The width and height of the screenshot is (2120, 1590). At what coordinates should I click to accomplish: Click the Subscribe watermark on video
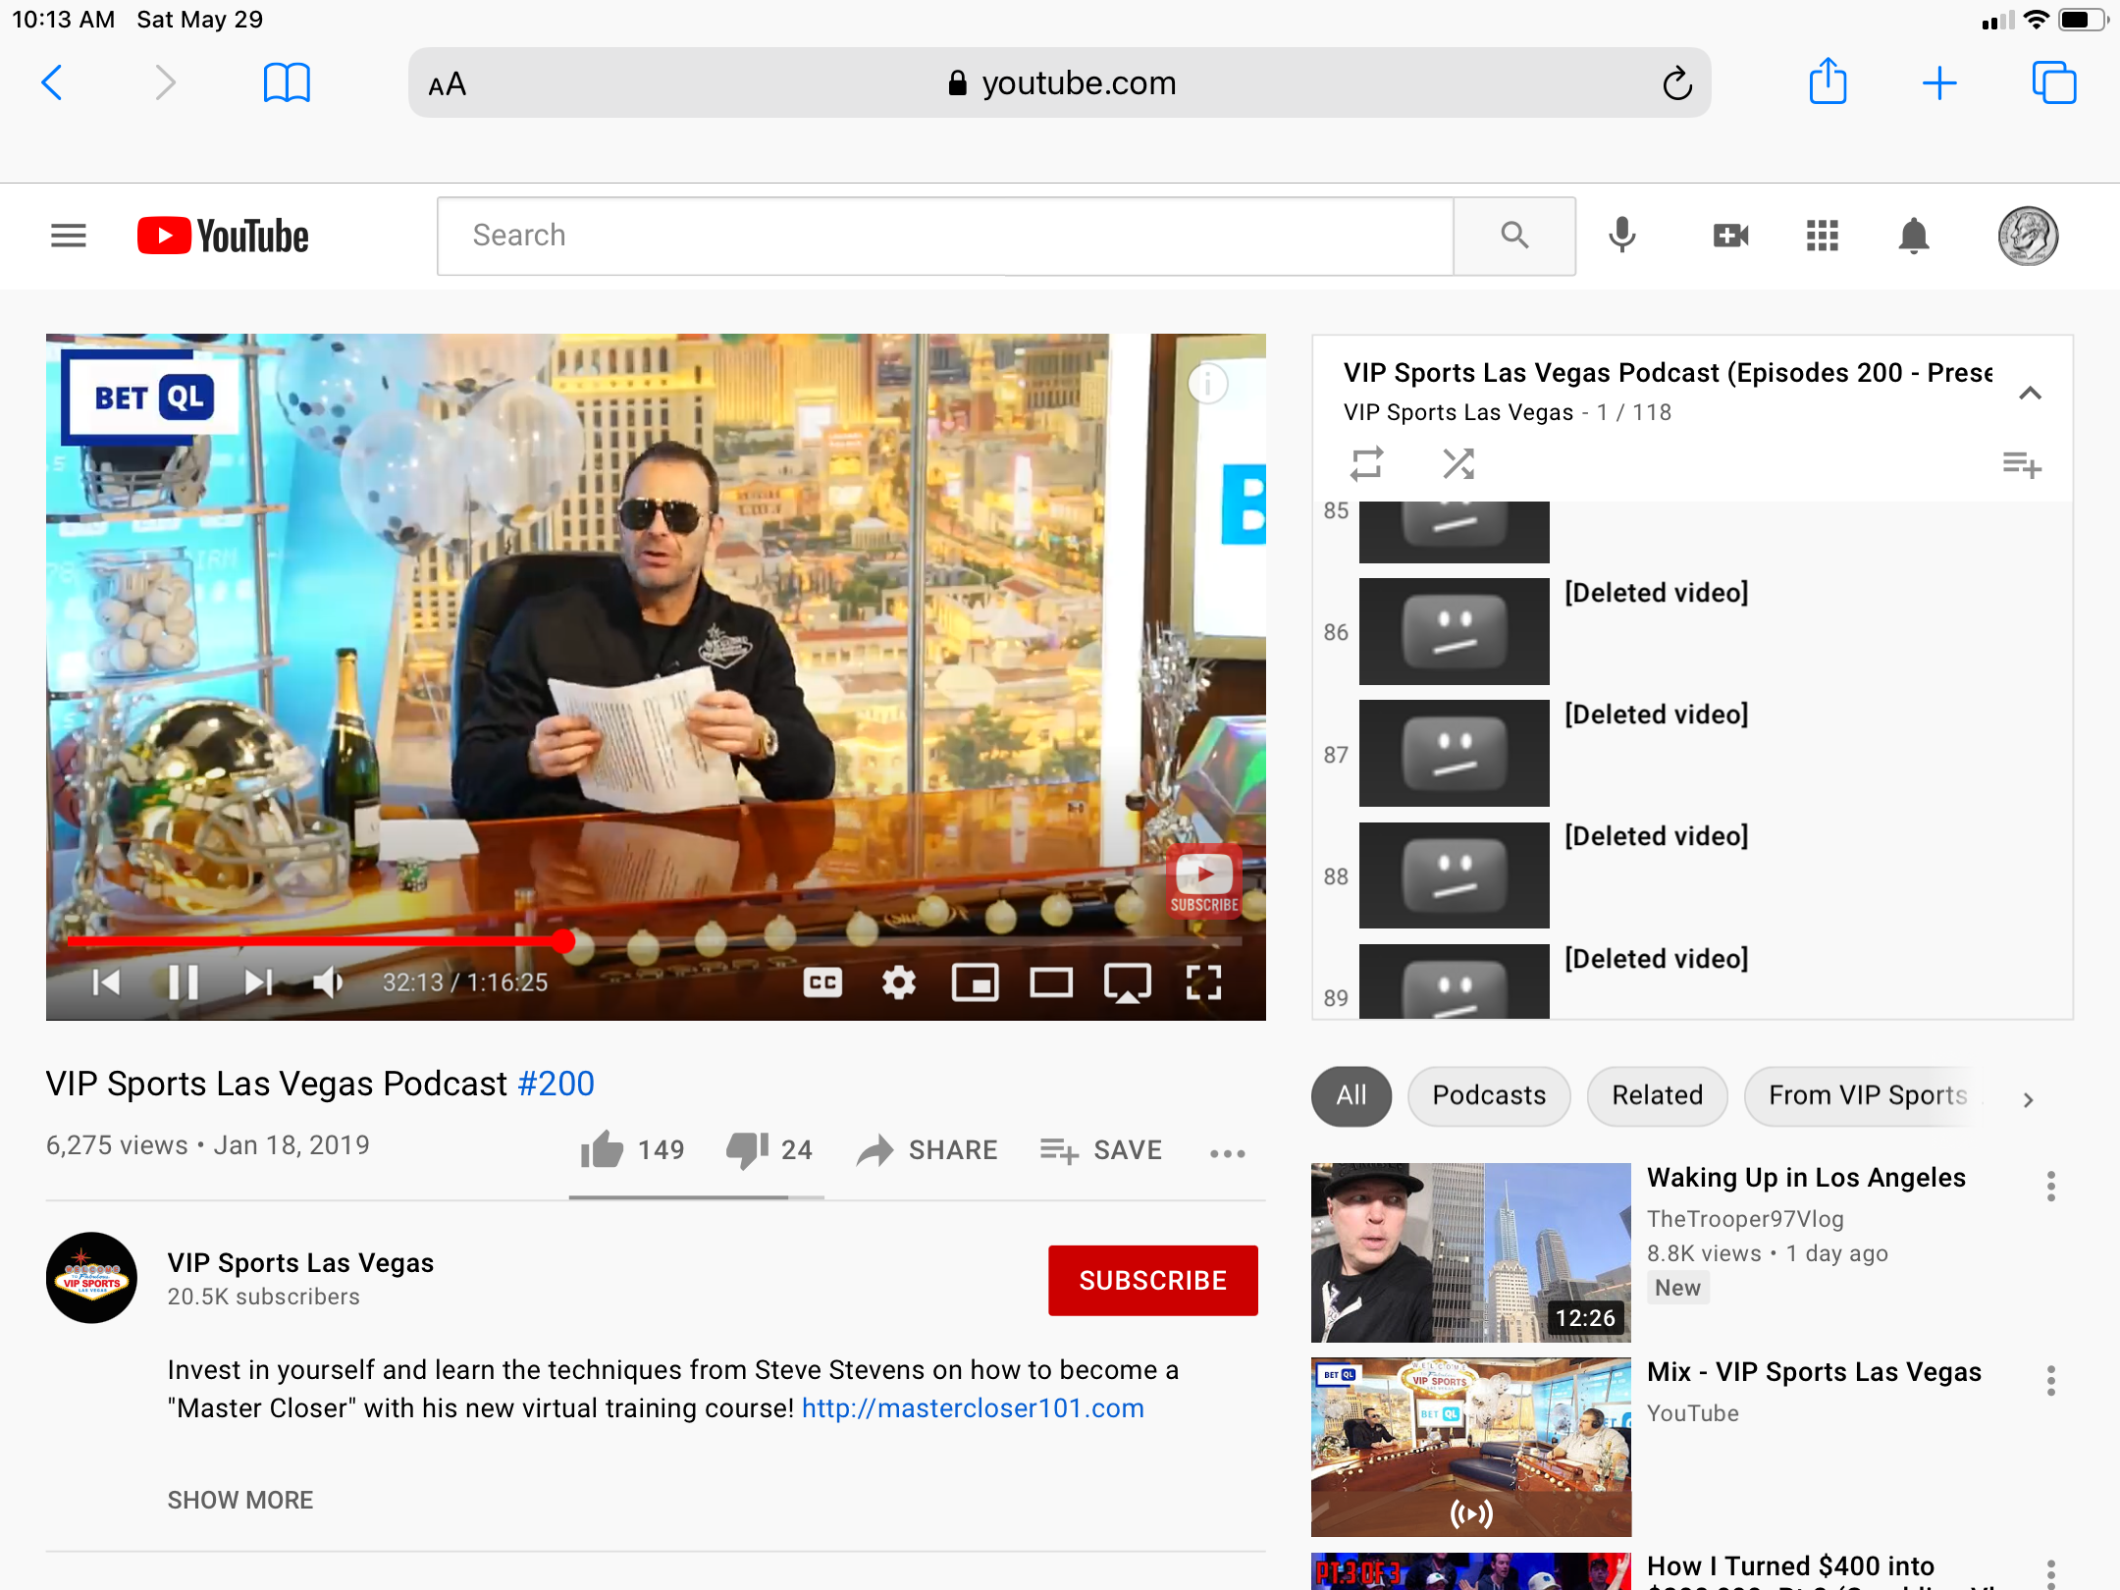click(1204, 880)
